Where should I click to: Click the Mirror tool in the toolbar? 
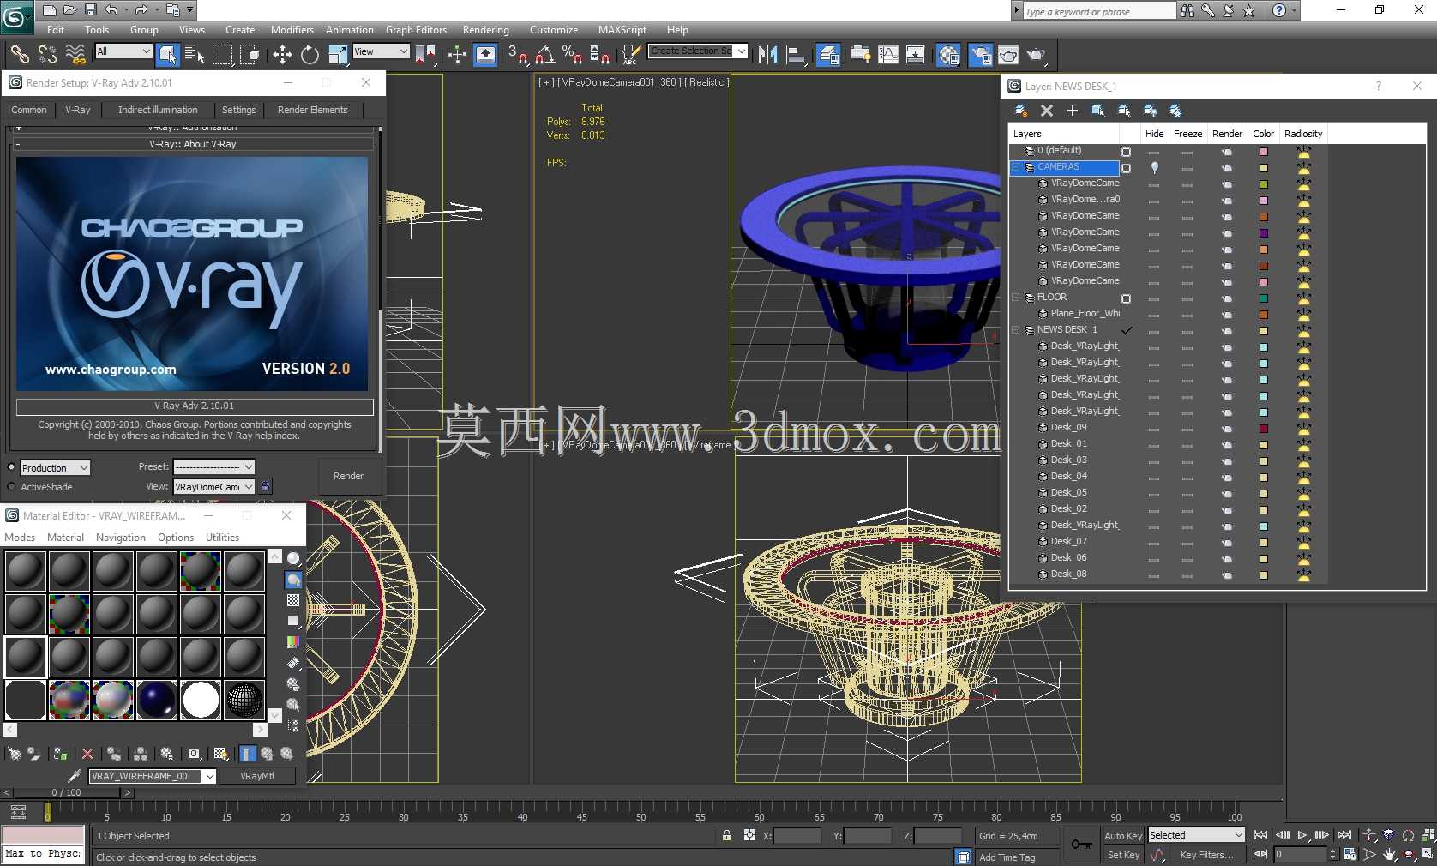click(x=767, y=55)
